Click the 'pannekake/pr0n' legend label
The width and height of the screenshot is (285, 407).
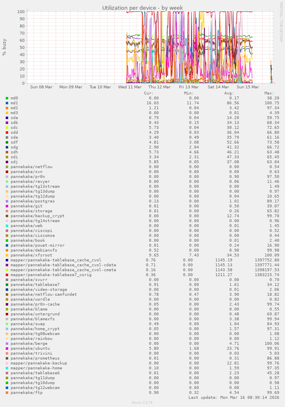28,177
